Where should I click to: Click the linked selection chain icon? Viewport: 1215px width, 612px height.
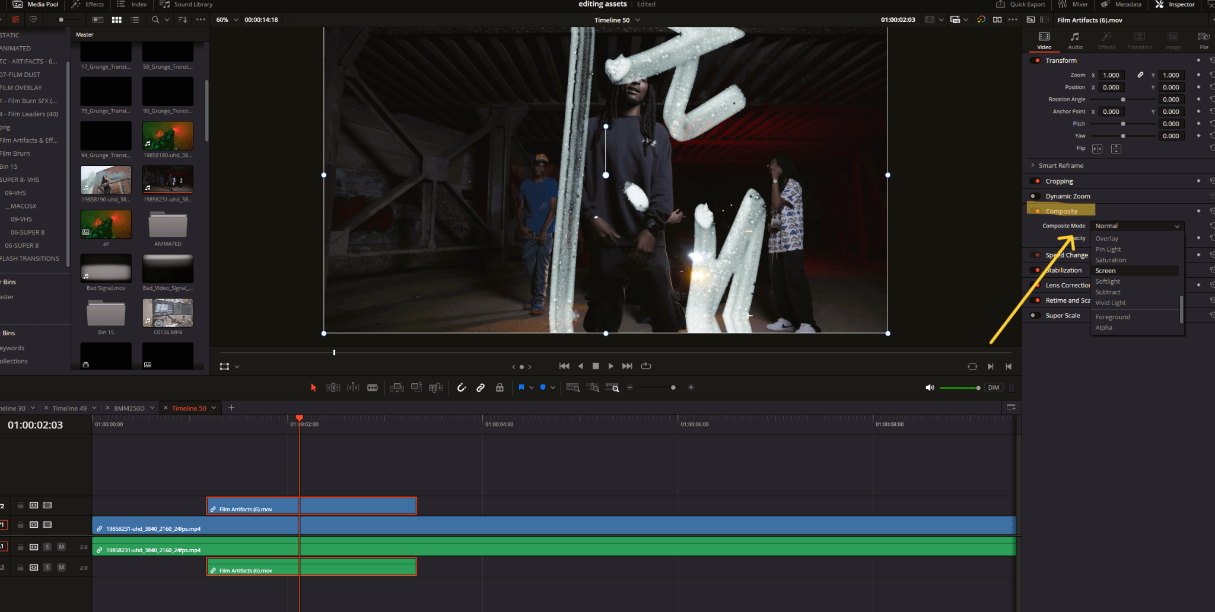(x=481, y=387)
